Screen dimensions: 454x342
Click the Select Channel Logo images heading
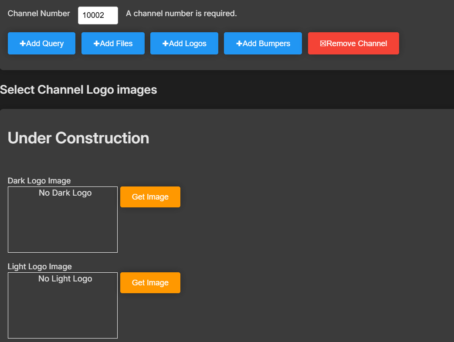pos(78,90)
